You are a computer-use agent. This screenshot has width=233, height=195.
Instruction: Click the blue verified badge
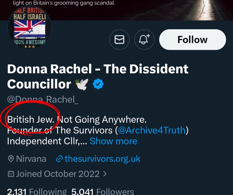click(98, 84)
